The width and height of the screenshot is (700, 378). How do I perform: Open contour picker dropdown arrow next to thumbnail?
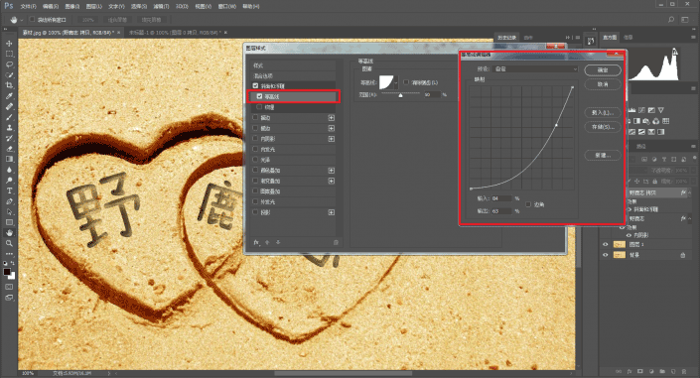[x=396, y=82]
